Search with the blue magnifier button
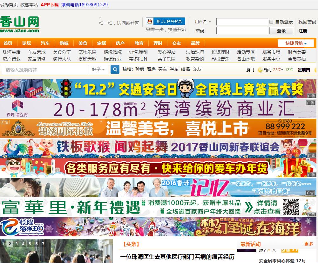This screenshot has width=318, height=263. 115,69
